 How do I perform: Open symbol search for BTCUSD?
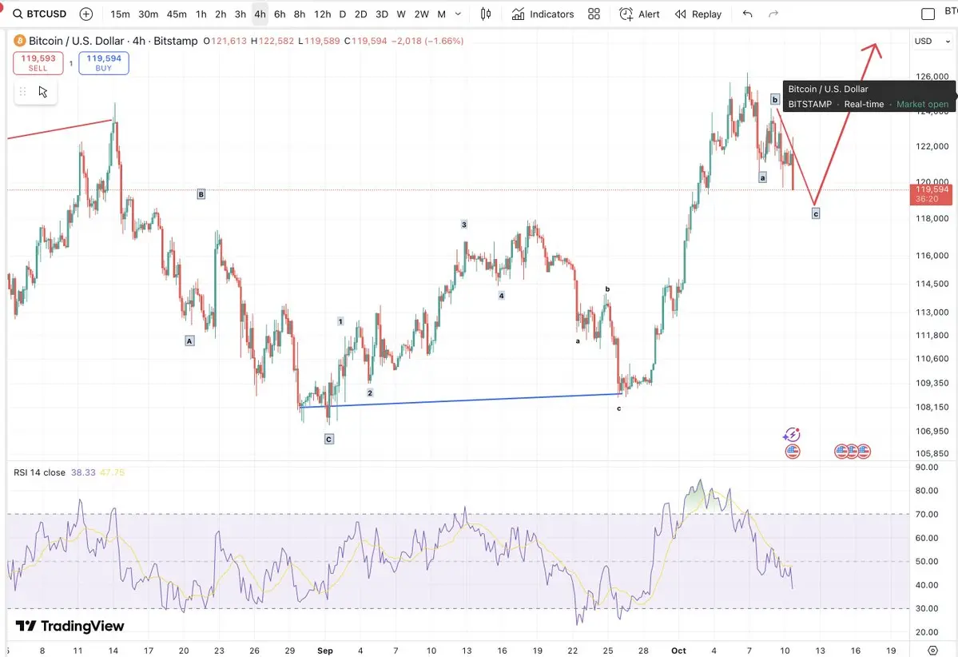coord(40,14)
